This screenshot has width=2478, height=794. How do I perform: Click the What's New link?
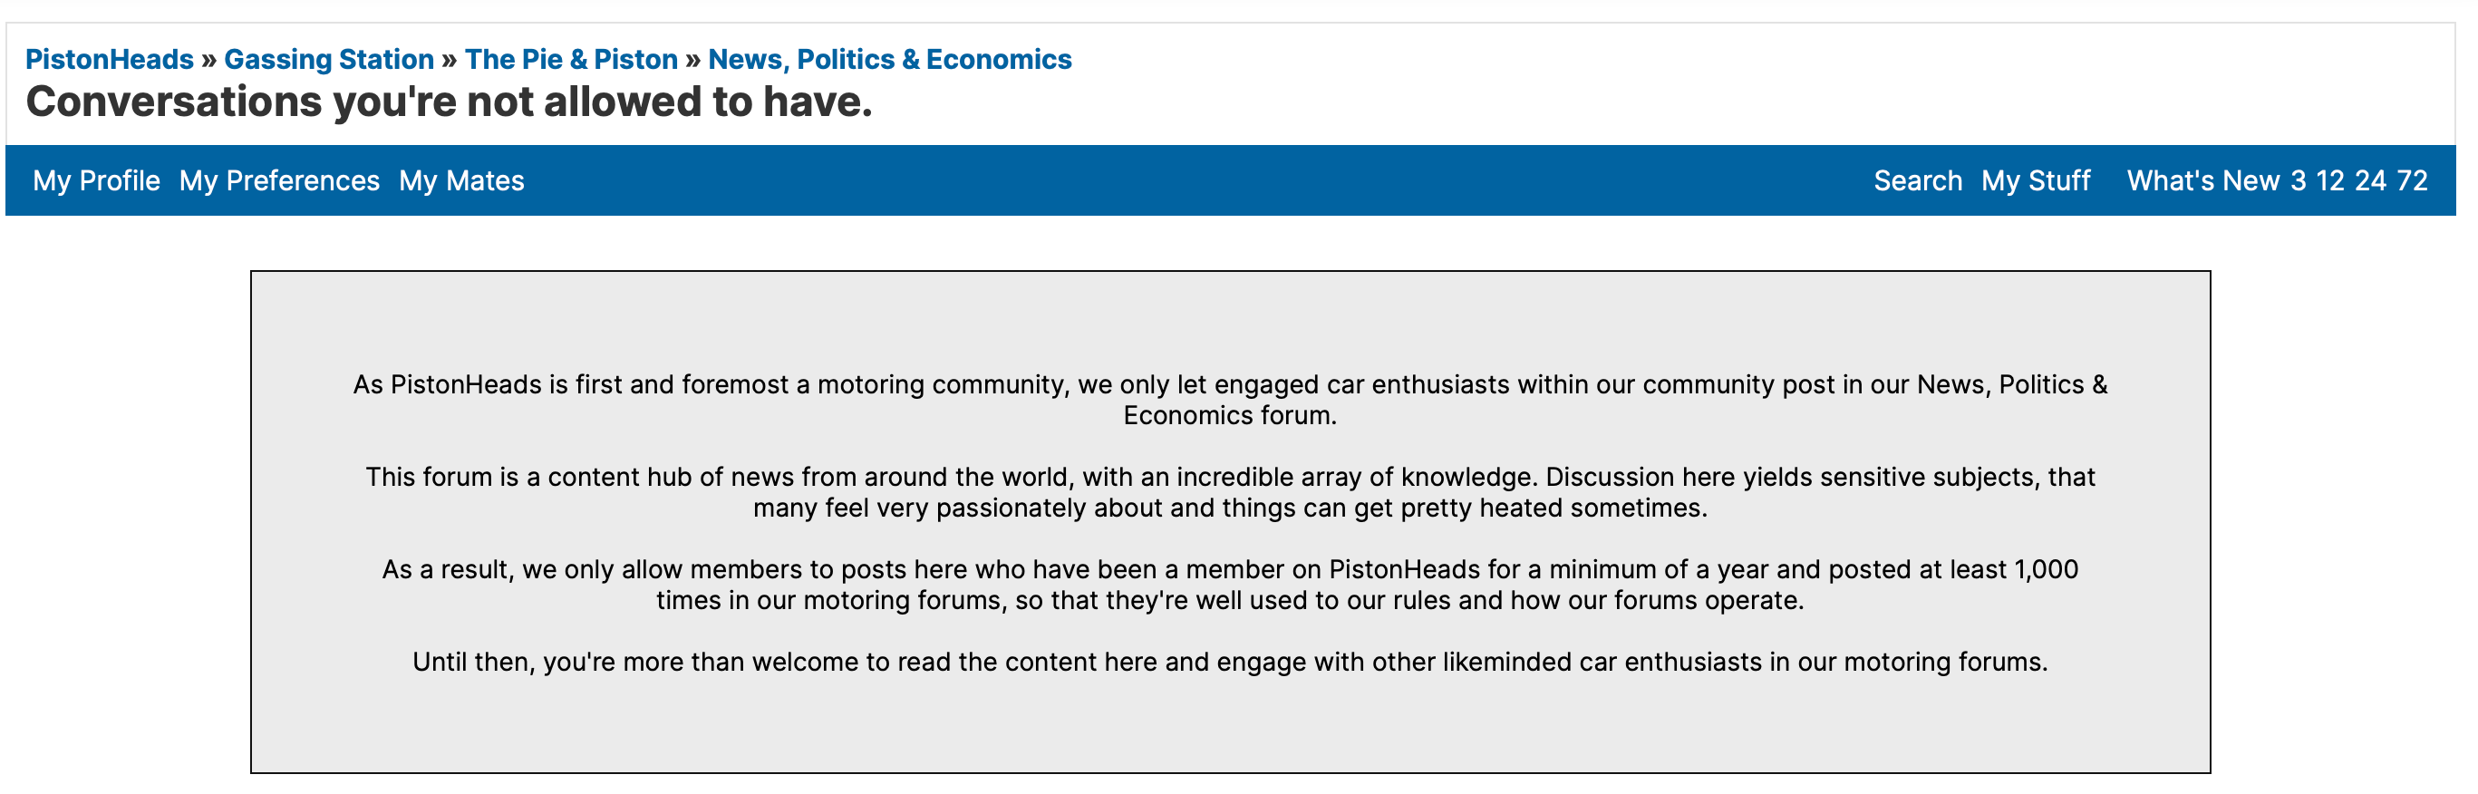pyautogui.click(x=2202, y=181)
